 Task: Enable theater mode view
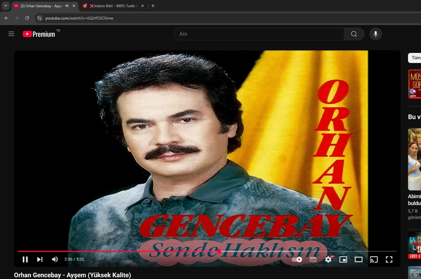coord(359,259)
